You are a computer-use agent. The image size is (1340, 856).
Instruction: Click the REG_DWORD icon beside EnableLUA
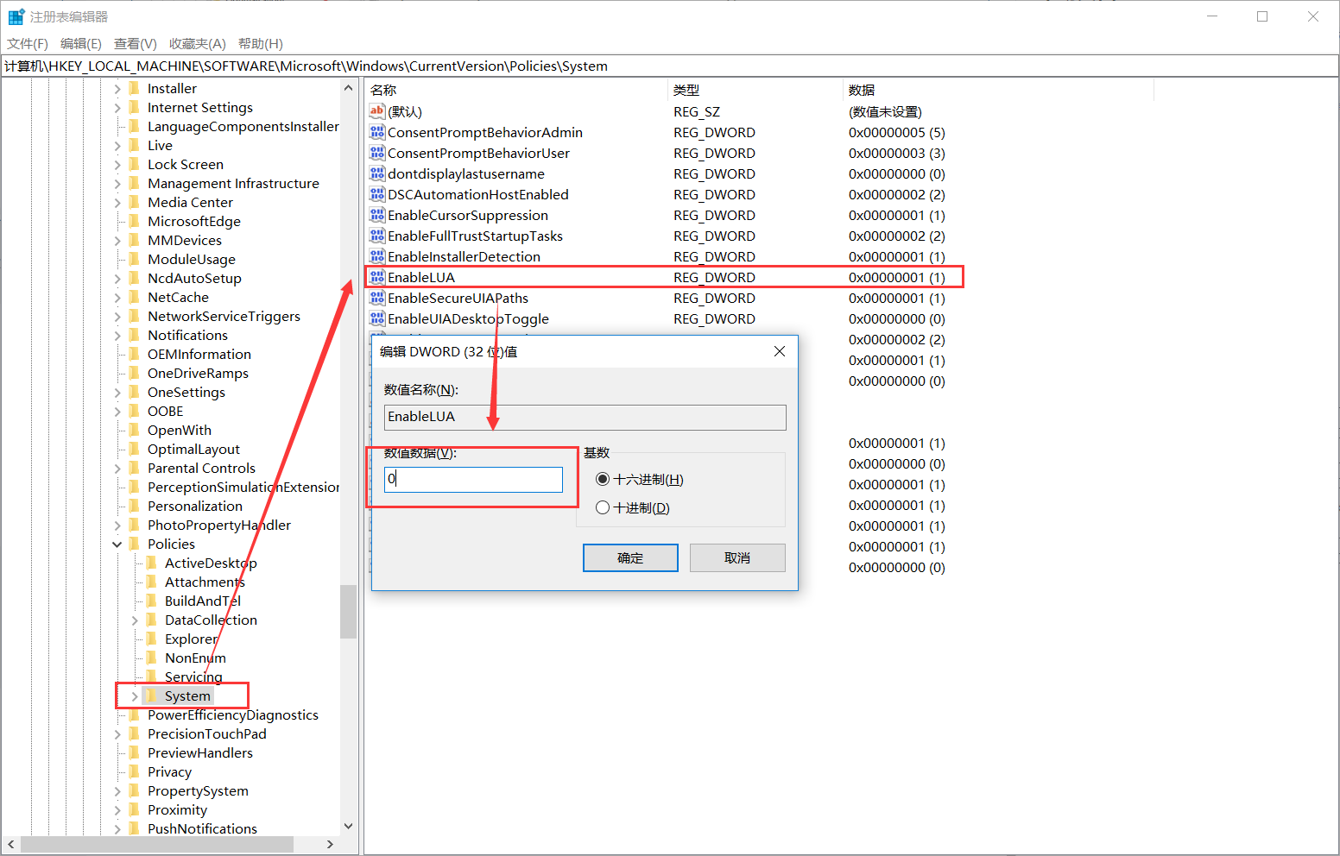click(x=376, y=277)
